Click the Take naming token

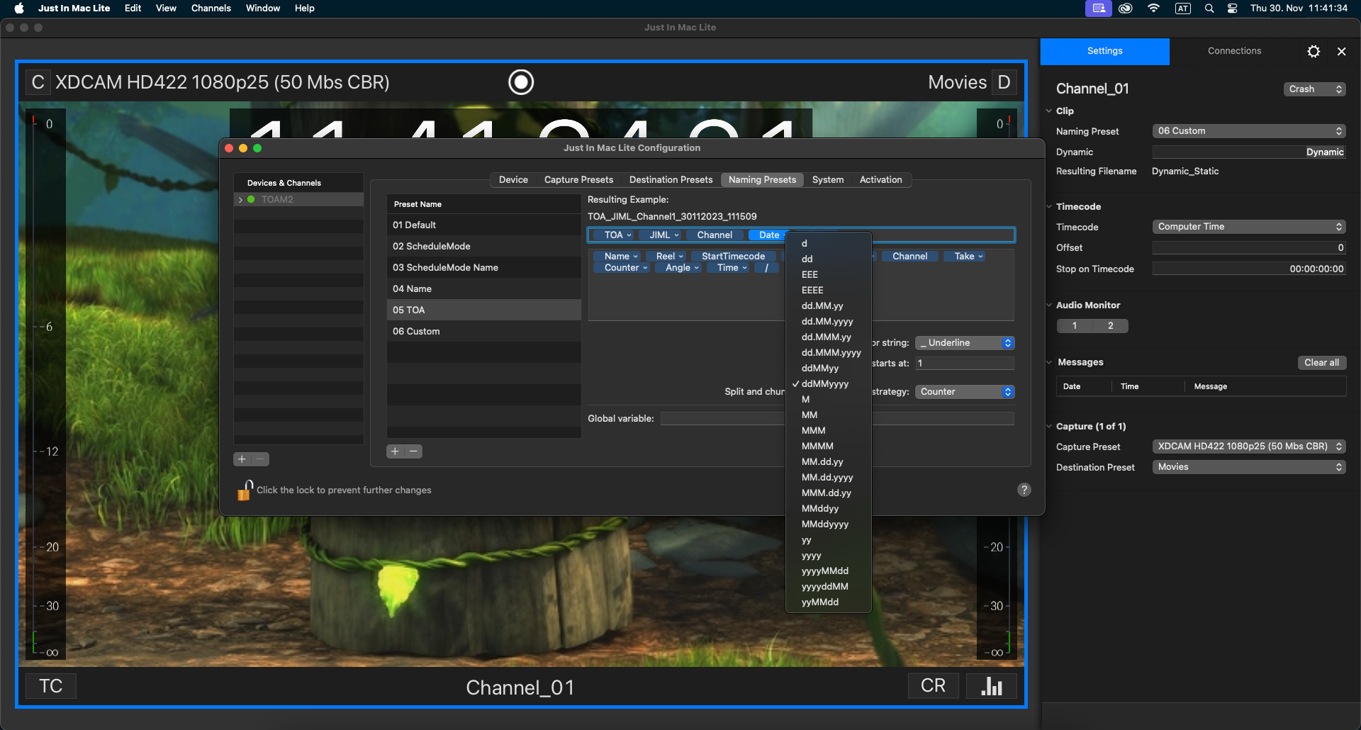pyautogui.click(x=964, y=257)
